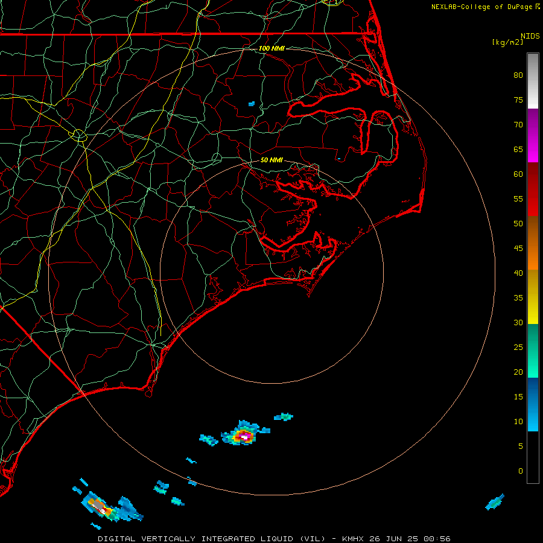Click the small inland blue echo below 100 NMI ring
543x543 pixels.
click(252, 104)
